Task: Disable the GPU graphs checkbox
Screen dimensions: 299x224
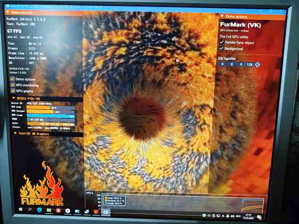Action: pos(13,91)
